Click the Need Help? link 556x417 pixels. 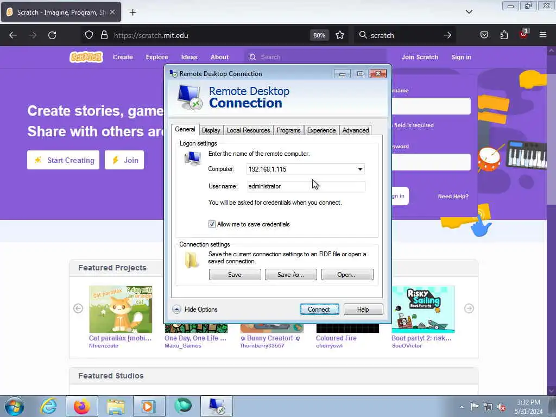pyautogui.click(x=453, y=196)
